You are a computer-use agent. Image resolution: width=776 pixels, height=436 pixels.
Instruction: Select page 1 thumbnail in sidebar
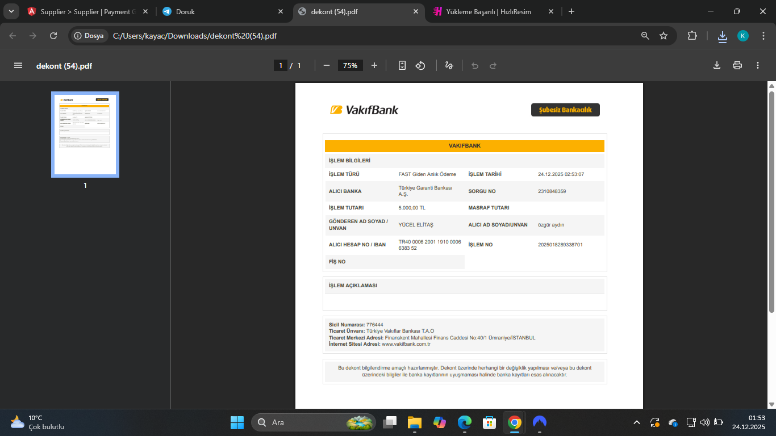(85, 135)
